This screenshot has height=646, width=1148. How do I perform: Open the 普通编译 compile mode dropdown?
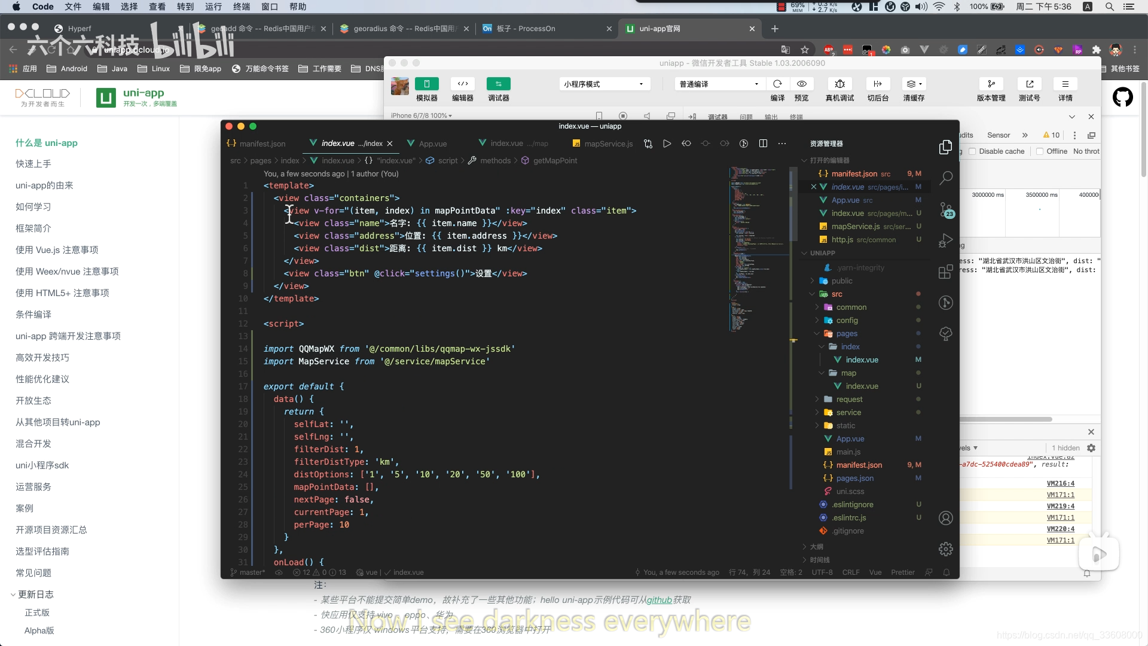(x=719, y=84)
